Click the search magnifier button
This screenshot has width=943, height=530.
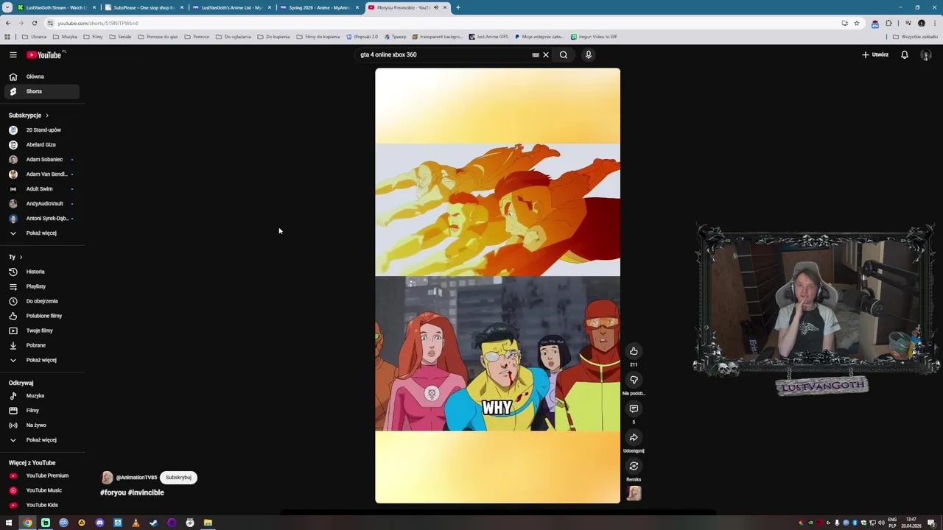tap(564, 54)
